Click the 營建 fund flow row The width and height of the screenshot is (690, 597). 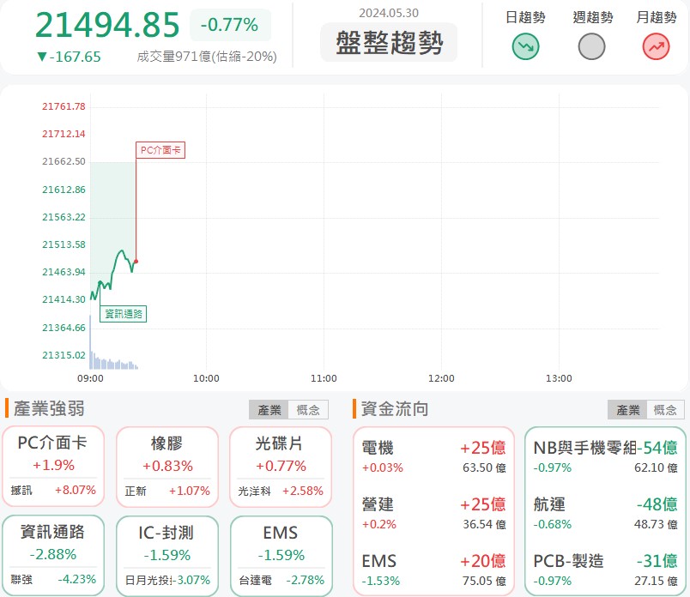pos(433,514)
